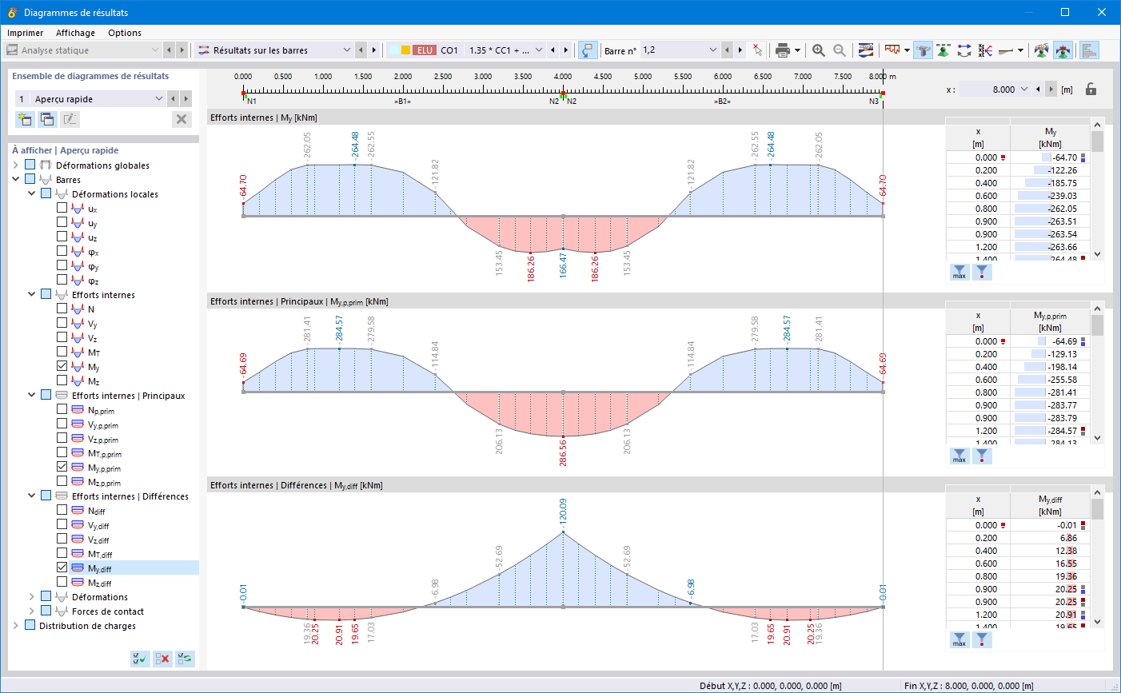1121x693 pixels.
Task: Enable the Forces de contact checkbox
Action: pos(46,611)
